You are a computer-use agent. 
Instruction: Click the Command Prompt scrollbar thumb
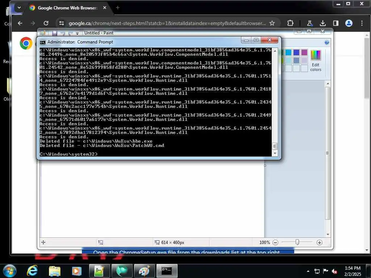pyautogui.click(x=275, y=146)
